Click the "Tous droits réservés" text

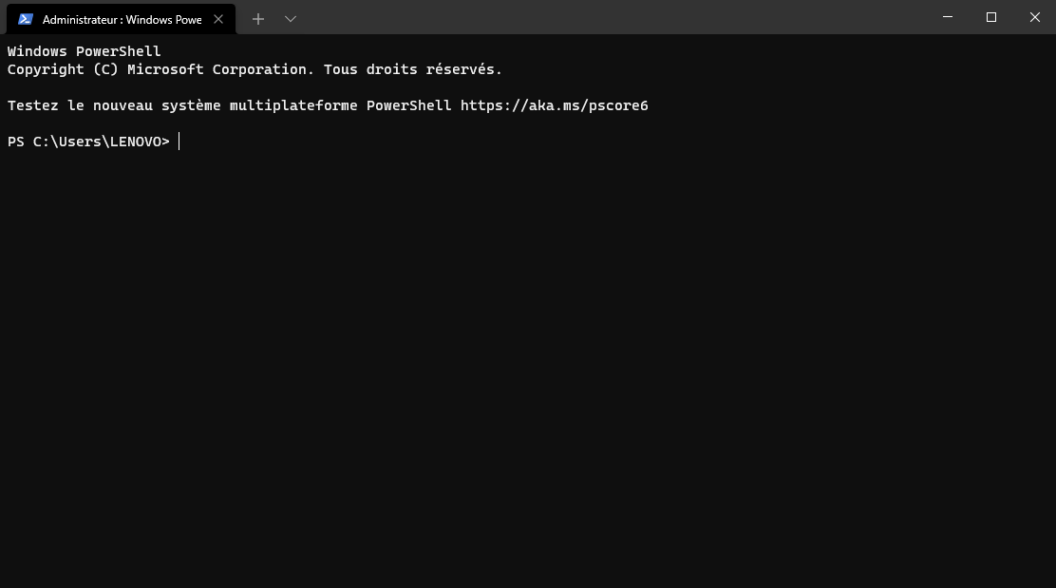[x=410, y=69]
